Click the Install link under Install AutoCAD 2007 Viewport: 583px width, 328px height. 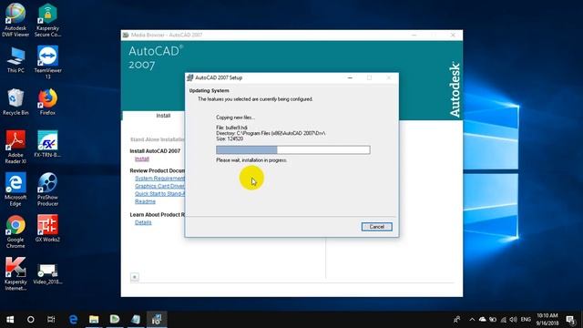[142, 159]
